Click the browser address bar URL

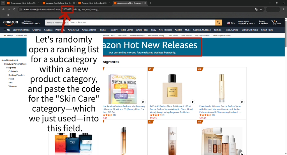point(61,9)
